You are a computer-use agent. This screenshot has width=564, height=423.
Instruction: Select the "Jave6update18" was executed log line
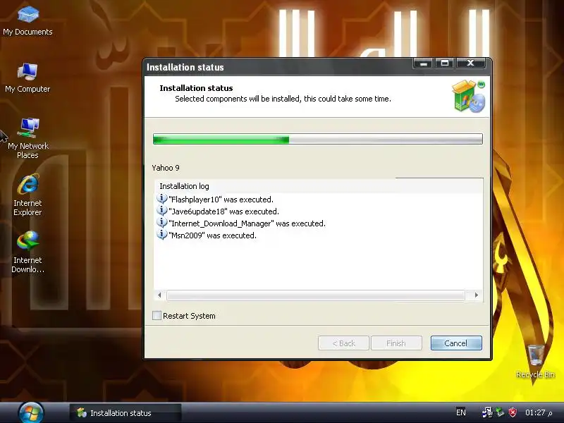coord(223,211)
